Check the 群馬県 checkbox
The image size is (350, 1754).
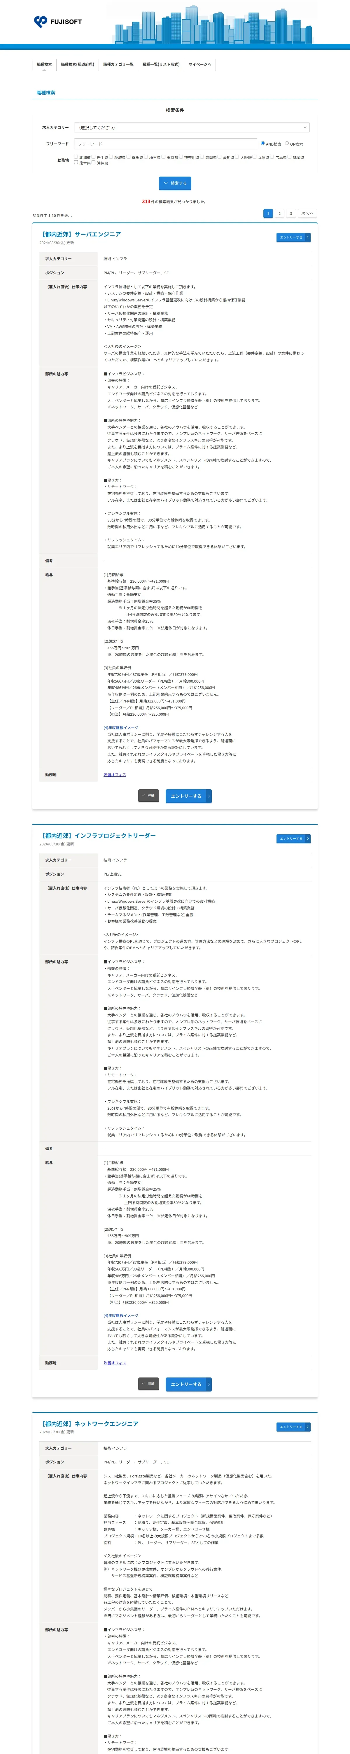[x=128, y=157]
